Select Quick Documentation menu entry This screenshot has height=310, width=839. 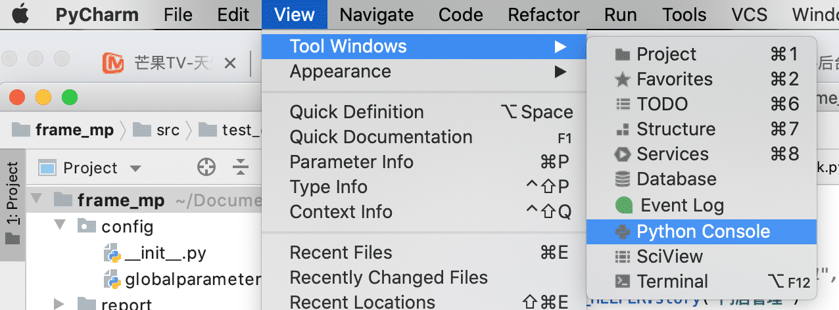[381, 137]
